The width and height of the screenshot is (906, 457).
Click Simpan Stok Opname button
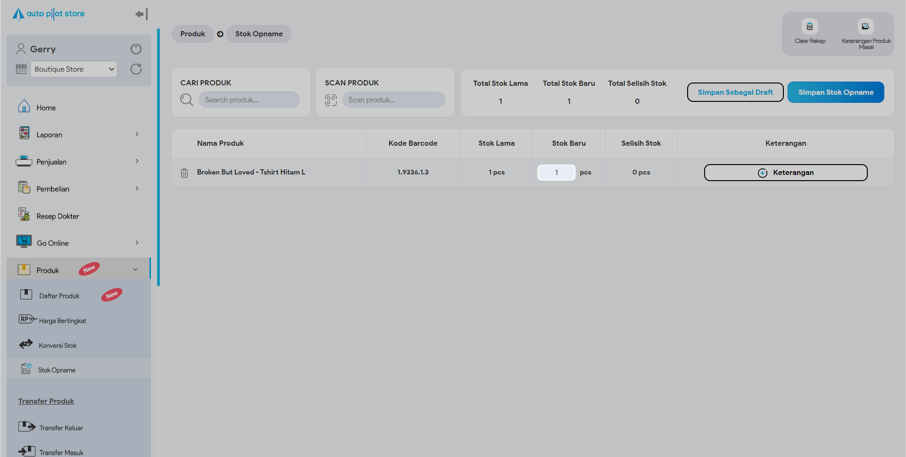click(835, 92)
